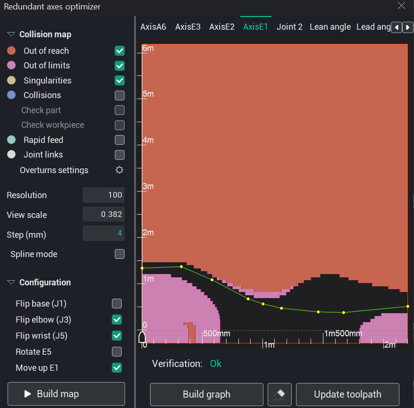Enable the Collisions checkbox
The image size is (414, 408).
coord(119,95)
